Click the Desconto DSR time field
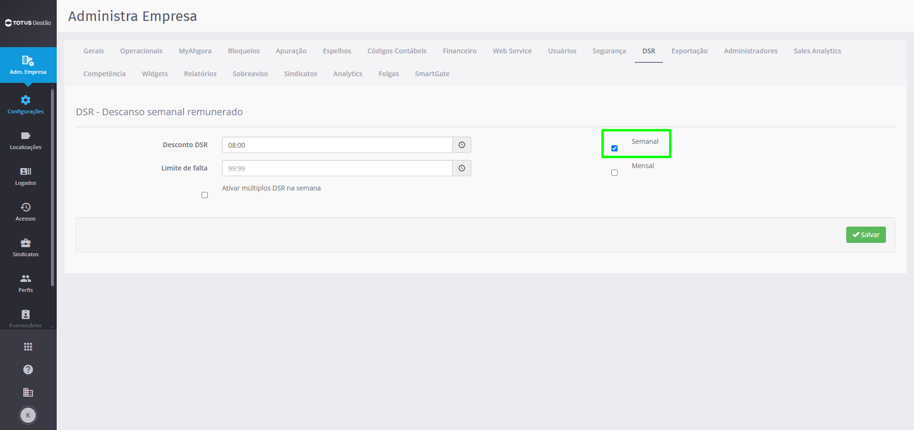 [337, 145]
